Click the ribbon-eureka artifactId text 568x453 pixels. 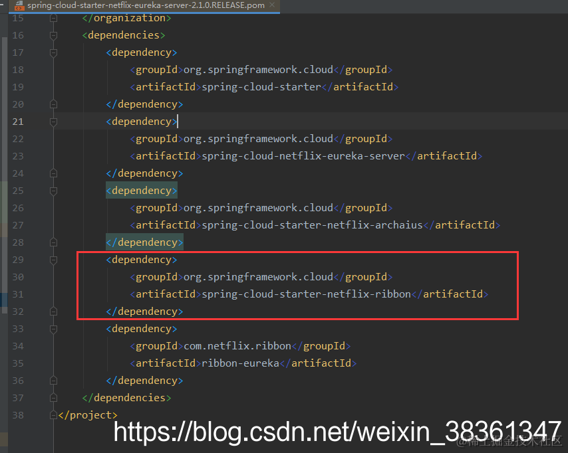(x=240, y=363)
